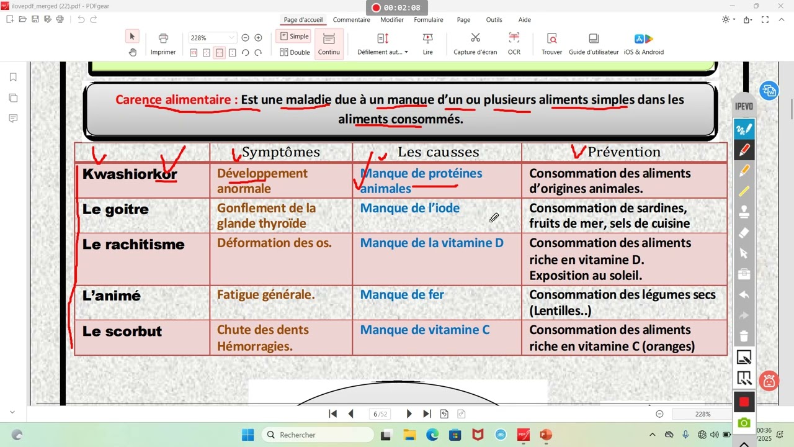
Task: Open the Commentaire tab
Action: [x=351, y=20]
